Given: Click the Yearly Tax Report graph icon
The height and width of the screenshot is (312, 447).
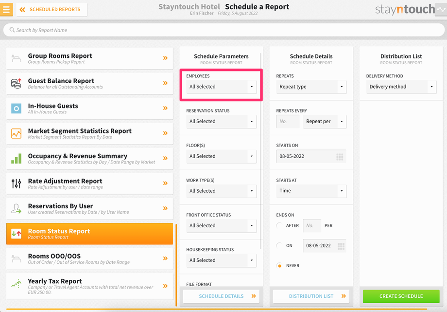Looking at the screenshot, I should (x=16, y=284).
